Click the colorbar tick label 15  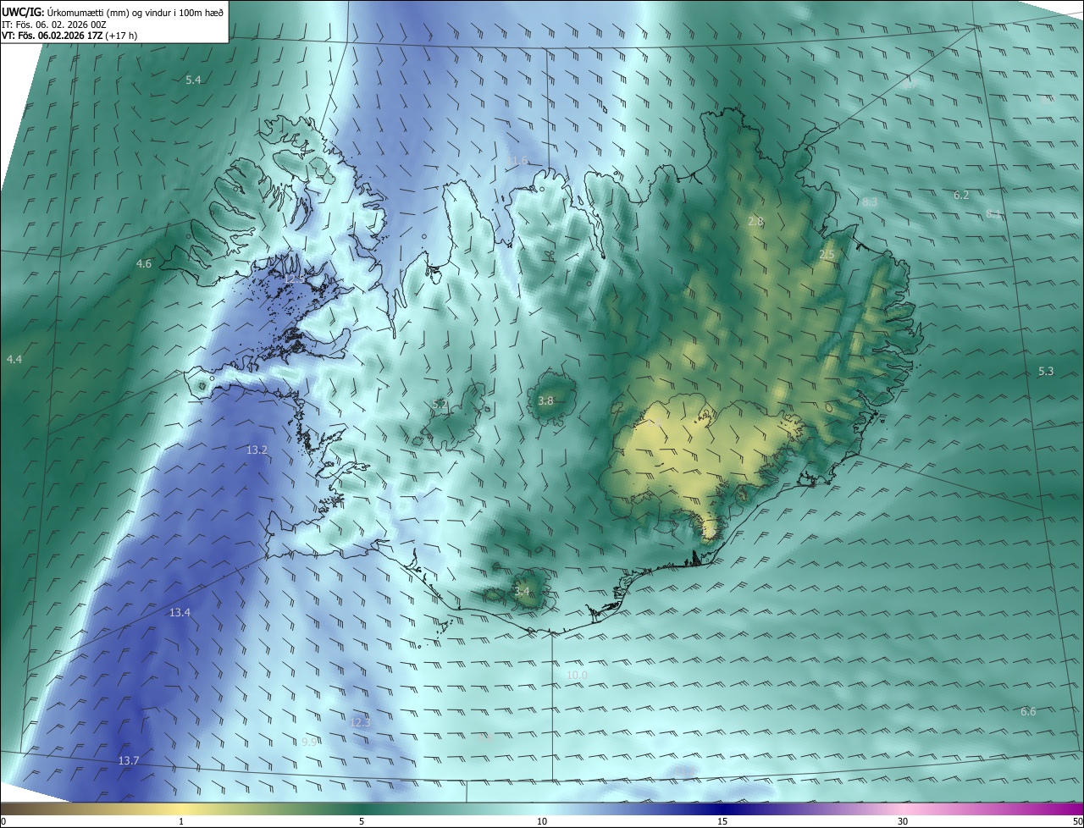click(722, 821)
